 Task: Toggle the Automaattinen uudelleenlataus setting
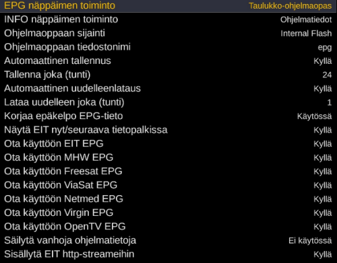tap(168, 88)
